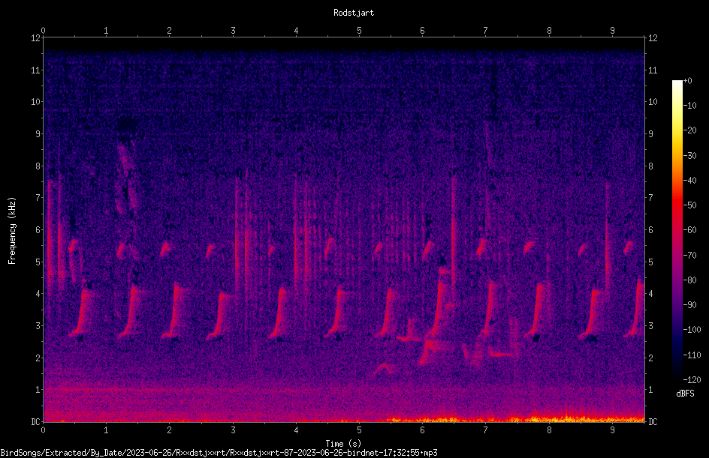Select the +0 value on the color scale
The width and height of the screenshot is (709, 458).
click(x=687, y=81)
